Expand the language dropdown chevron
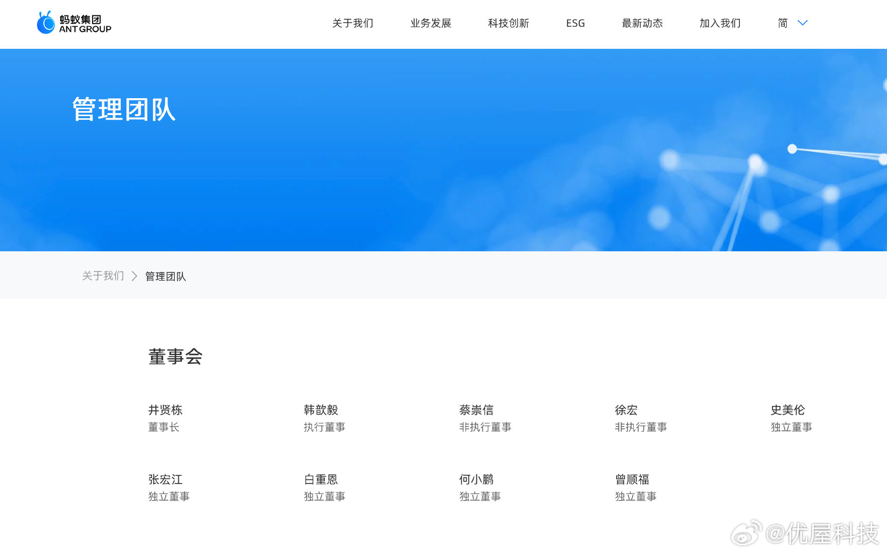Screen dimensions: 887x555 point(803,23)
